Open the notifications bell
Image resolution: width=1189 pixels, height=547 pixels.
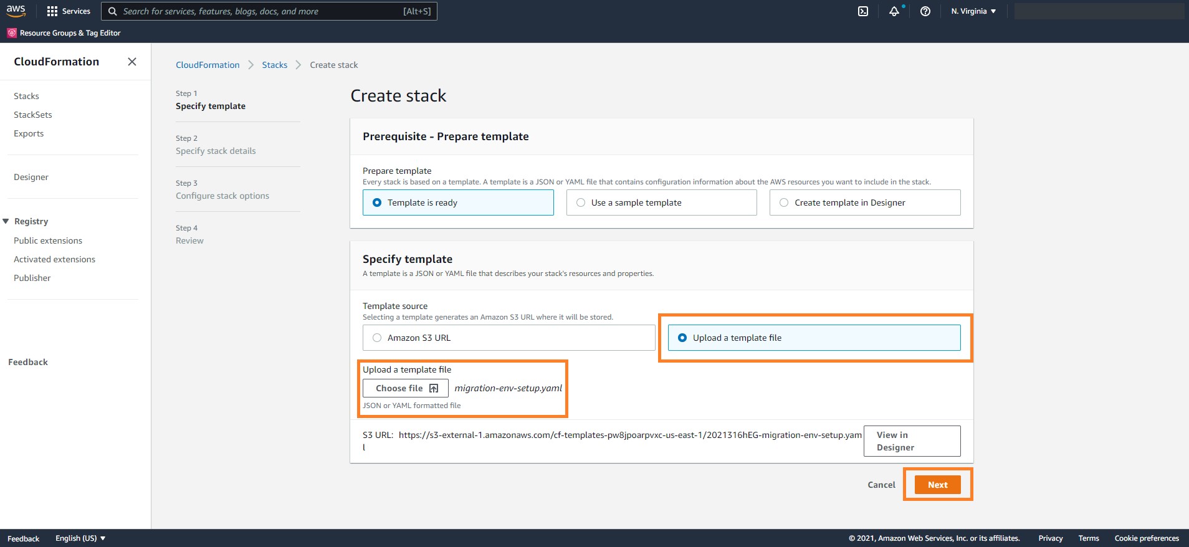pyautogui.click(x=894, y=11)
